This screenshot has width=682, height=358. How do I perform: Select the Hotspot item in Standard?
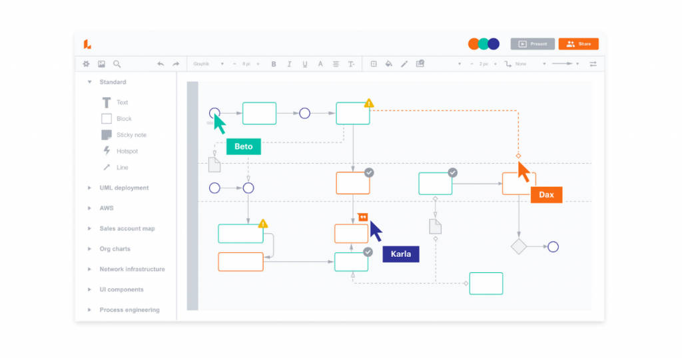click(x=127, y=151)
